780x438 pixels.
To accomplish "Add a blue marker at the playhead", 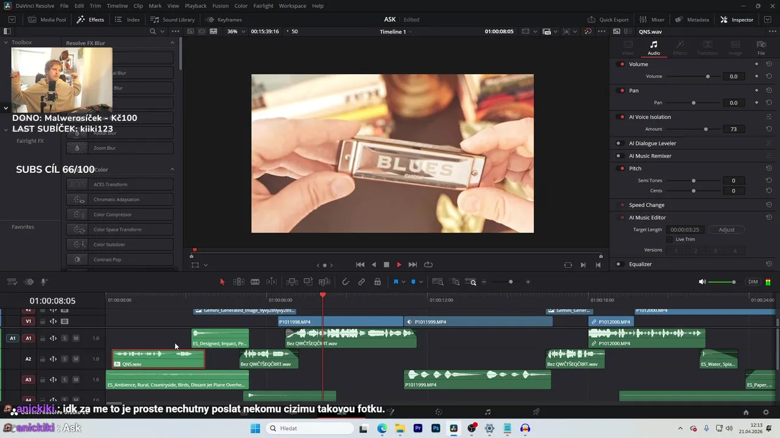I will 413,282.
